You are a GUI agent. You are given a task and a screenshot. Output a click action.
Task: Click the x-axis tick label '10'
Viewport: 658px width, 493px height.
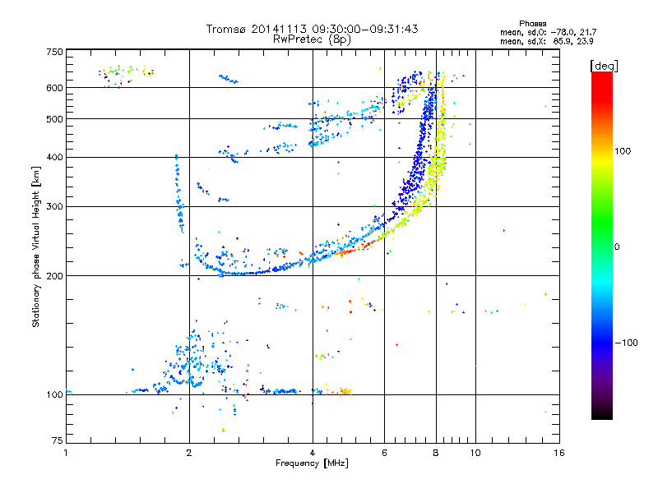click(x=475, y=453)
